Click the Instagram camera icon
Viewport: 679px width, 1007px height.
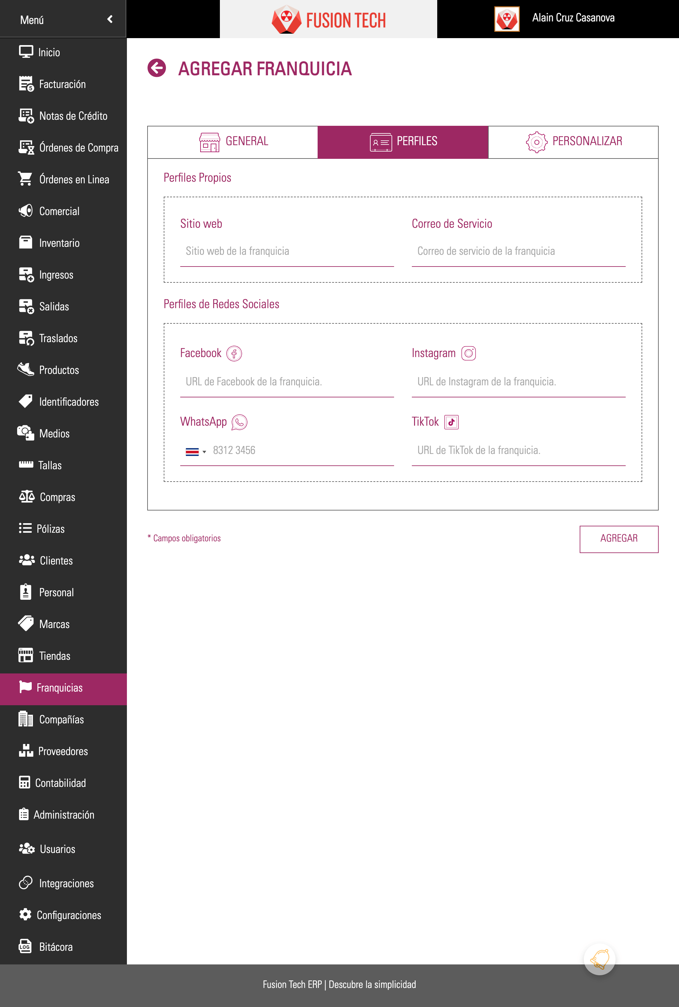[468, 354]
